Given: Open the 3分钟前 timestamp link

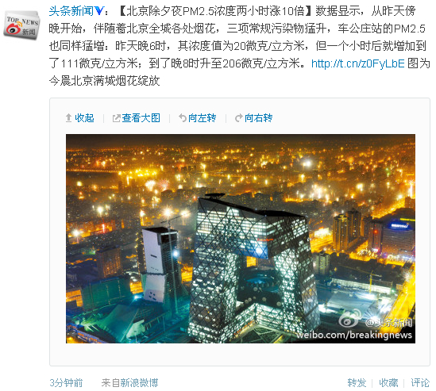Looking at the screenshot, I should [x=66, y=383].
